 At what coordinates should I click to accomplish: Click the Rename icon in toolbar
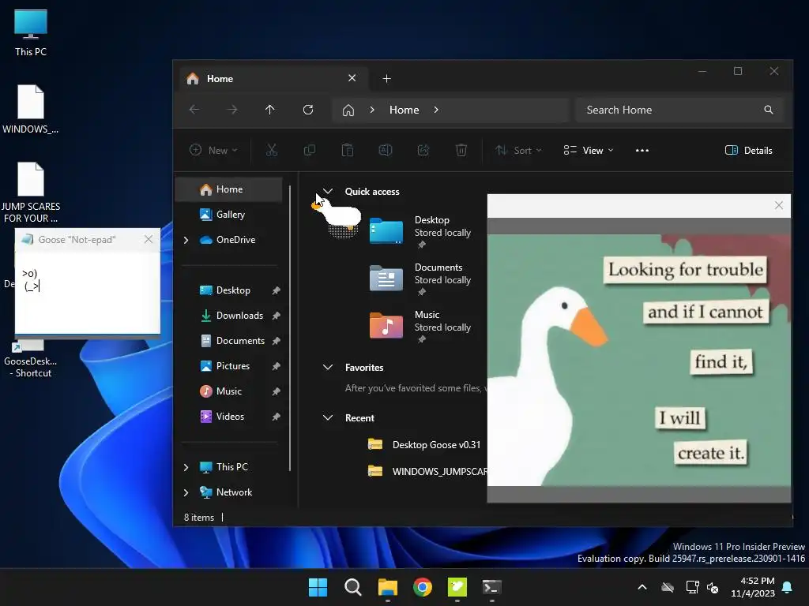point(386,150)
